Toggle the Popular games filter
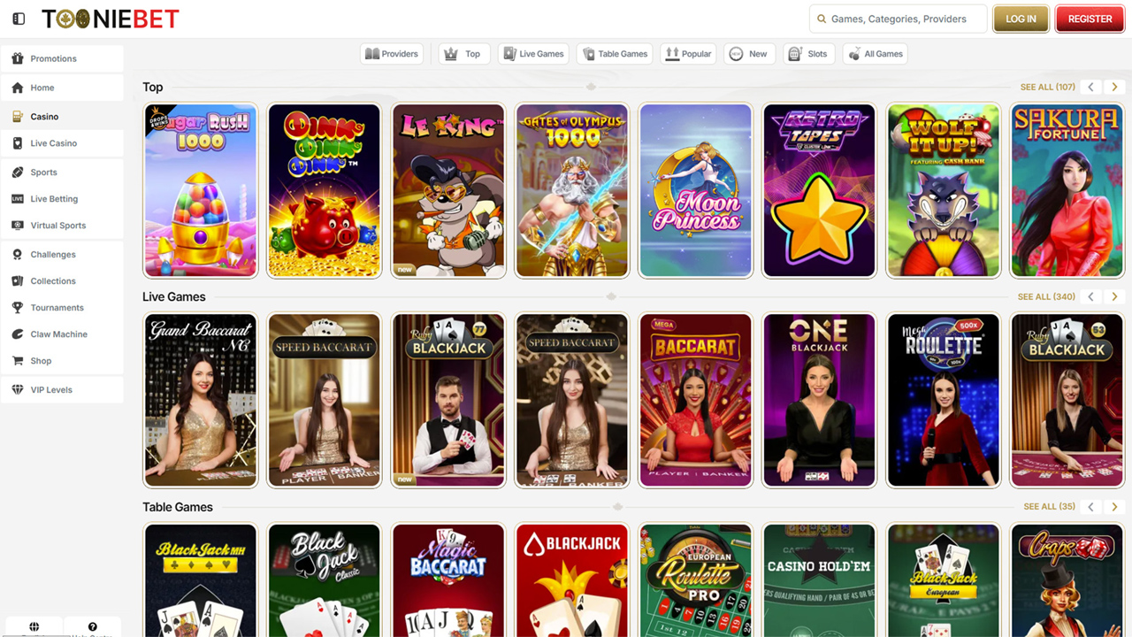The image size is (1132, 637). [x=688, y=53]
